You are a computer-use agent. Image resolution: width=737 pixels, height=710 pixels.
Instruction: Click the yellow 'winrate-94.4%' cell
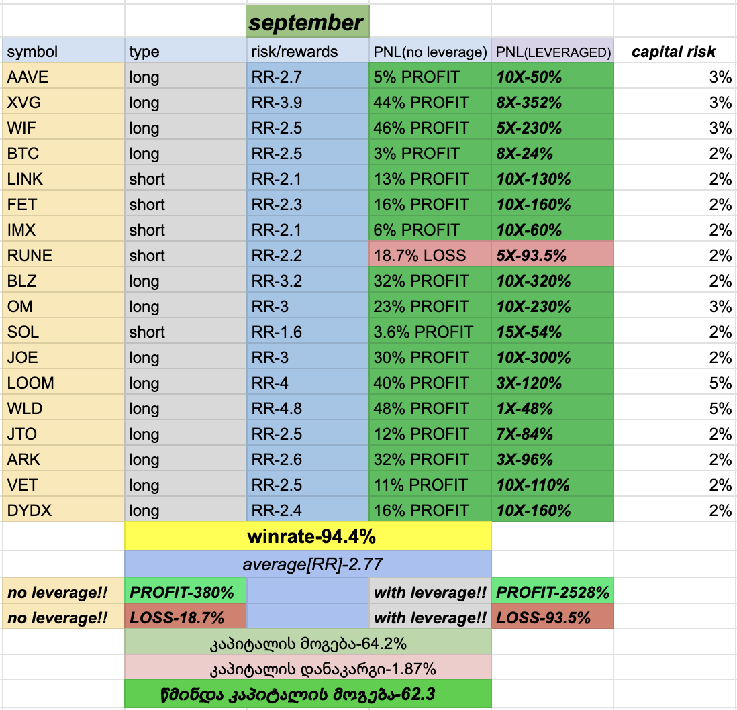[x=307, y=537]
